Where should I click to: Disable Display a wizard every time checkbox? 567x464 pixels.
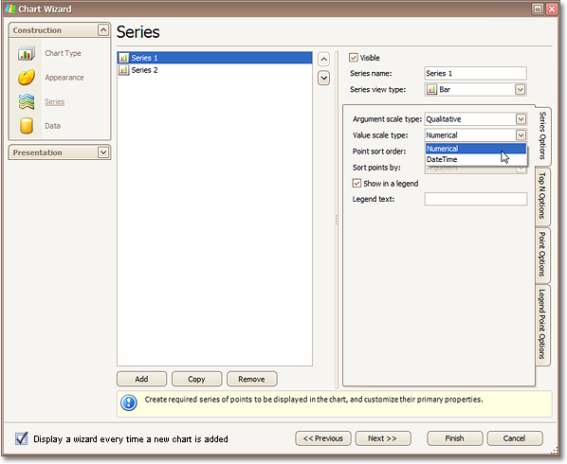(x=22, y=438)
